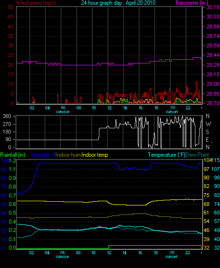Click the "Barometer (in.)" axis title
The height and width of the screenshot is (268, 220).
(x=192, y=3)
